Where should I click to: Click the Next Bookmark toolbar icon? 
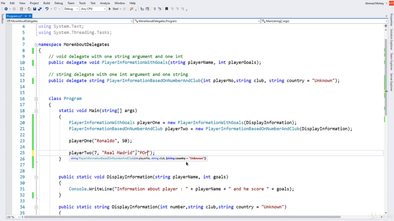(177, 9)
